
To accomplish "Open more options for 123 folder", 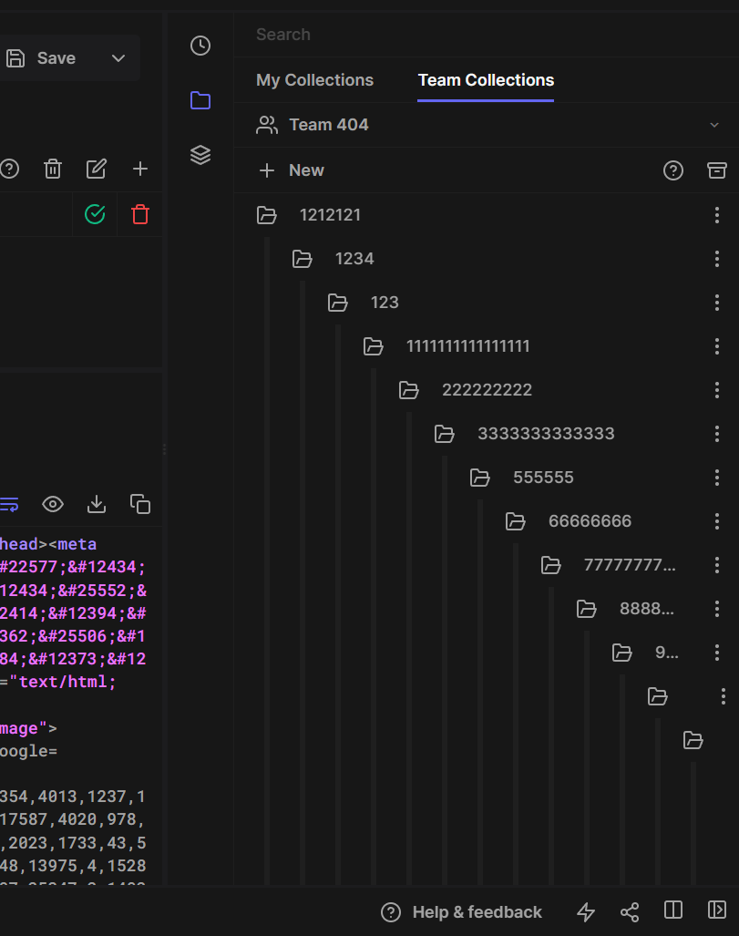I will tap(717, 303).
